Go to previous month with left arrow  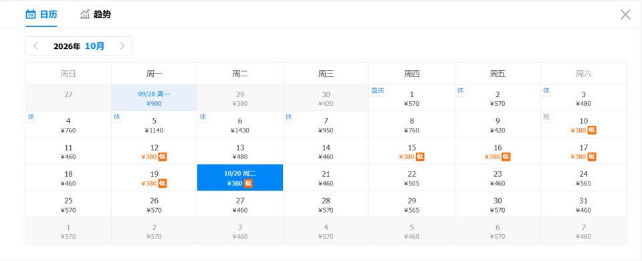point(35,46)
